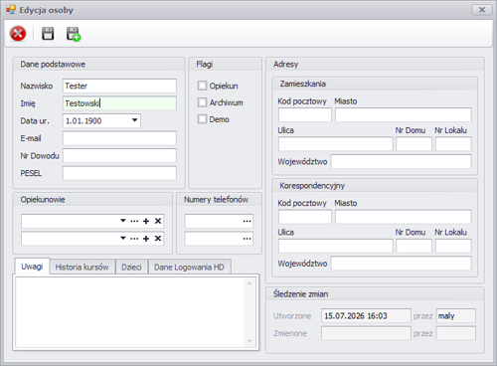The width and height of the screenshot is (497, 366).
Task: Click plus icon in second Opiekunowie row
Action: [x=146, y=239]
